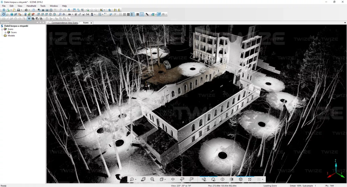The width and height of the screenshot is (347, 187).
Task: Select Dalnii korpus u stoyanki project root
Action: (16, 26)
